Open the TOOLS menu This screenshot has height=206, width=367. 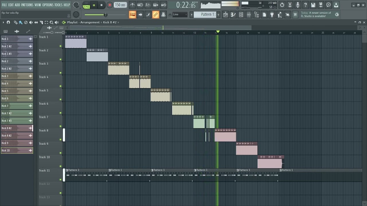point(58,5)
